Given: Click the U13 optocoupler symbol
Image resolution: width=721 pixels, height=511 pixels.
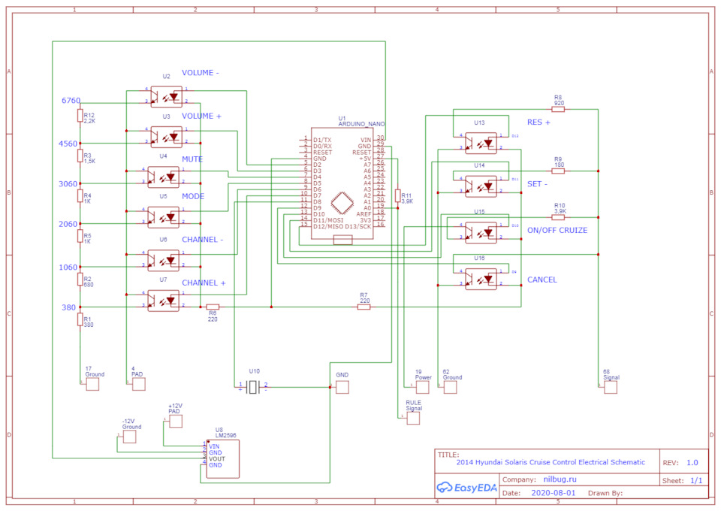Looking at the screenshot, I should coord(481,143).
